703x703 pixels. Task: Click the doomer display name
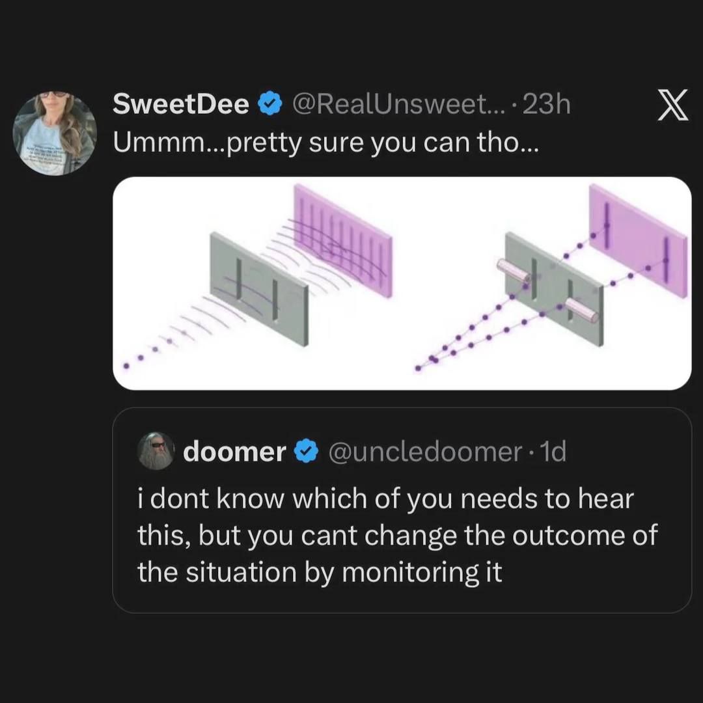pos(234,451)
